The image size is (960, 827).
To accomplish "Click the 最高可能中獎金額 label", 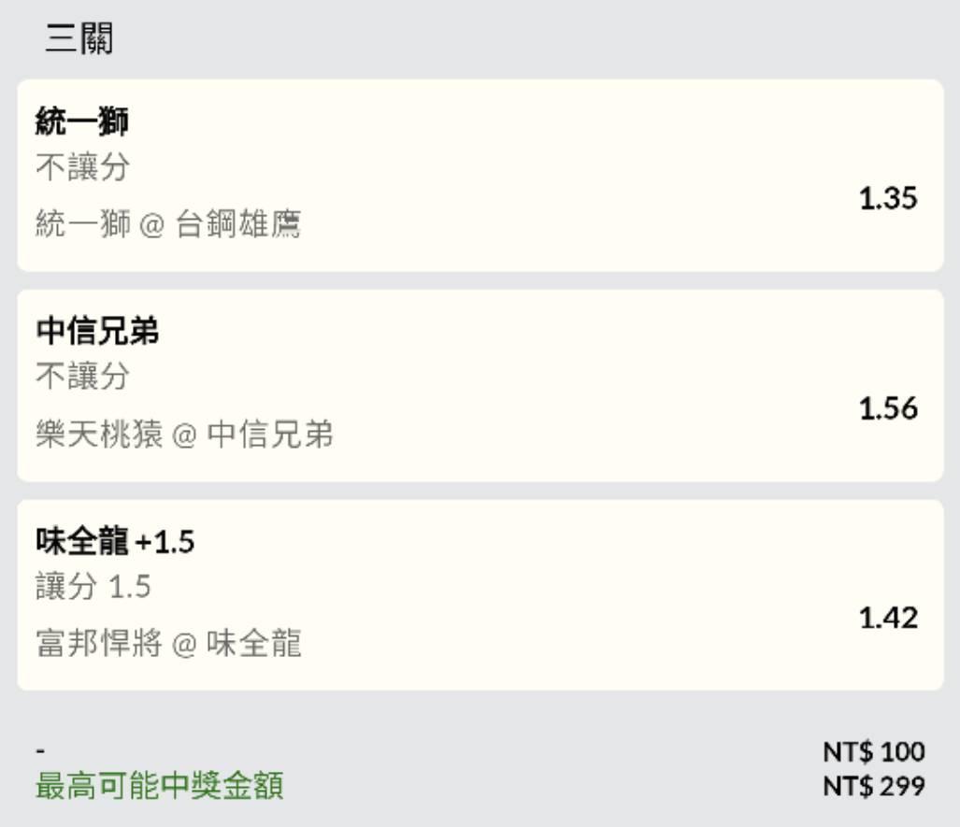I will point(159,787).
